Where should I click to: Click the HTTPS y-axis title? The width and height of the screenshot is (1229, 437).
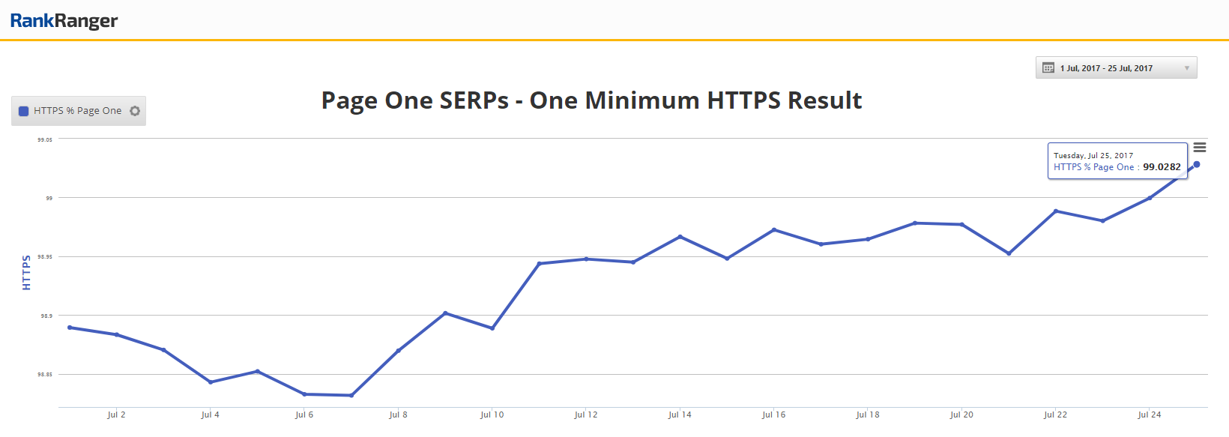26,273
